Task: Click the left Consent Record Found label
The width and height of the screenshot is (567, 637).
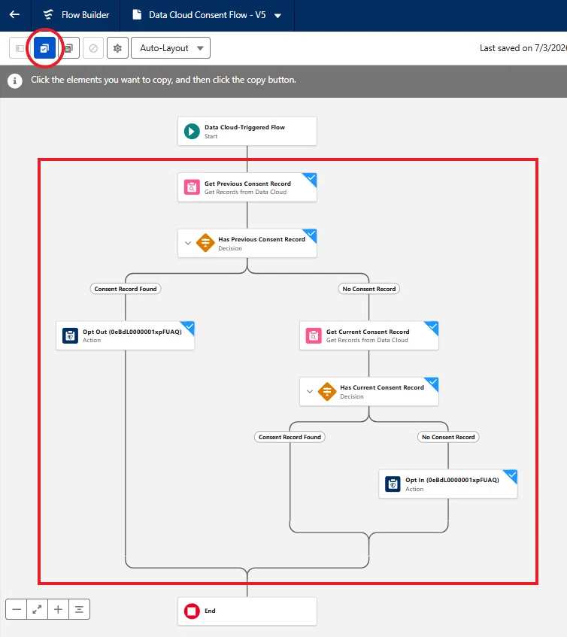Action: [x=126, y=289]
